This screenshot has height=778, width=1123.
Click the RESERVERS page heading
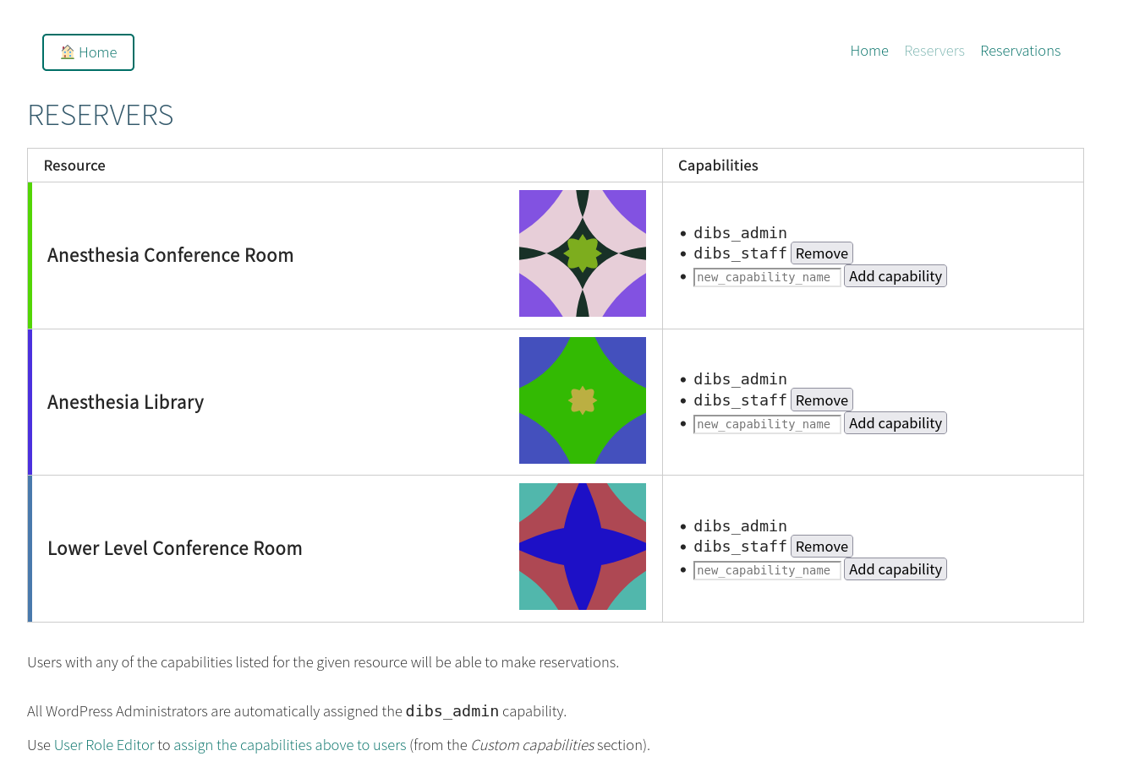pos(101,115)
